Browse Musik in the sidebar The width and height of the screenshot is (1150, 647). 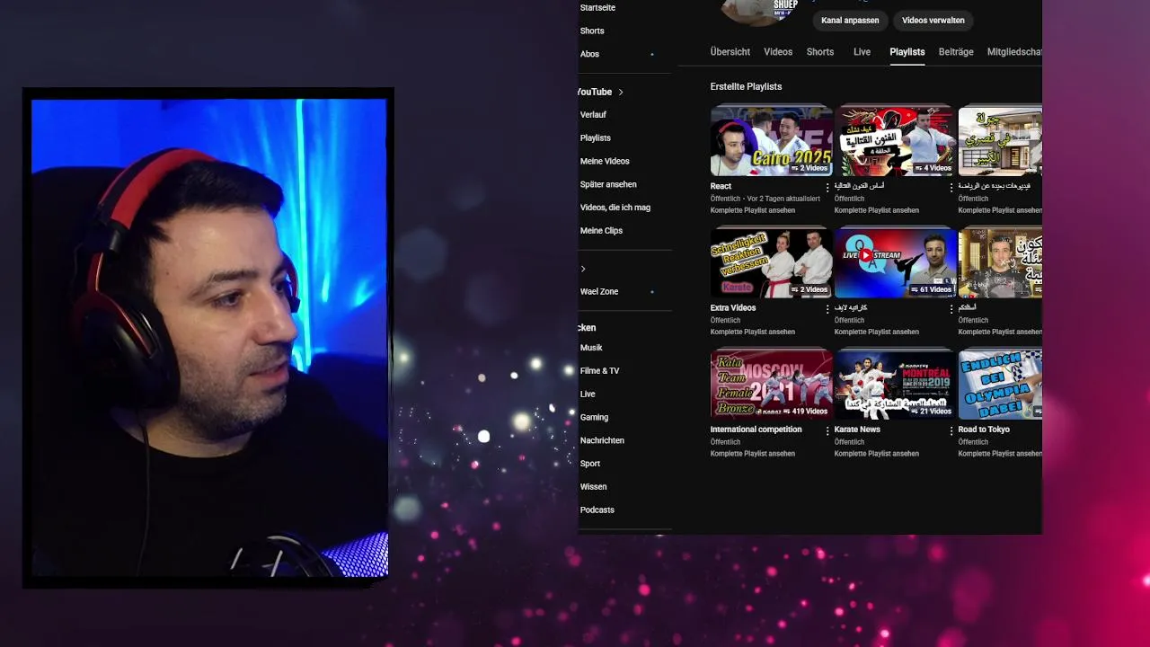(x=591, y=348)
